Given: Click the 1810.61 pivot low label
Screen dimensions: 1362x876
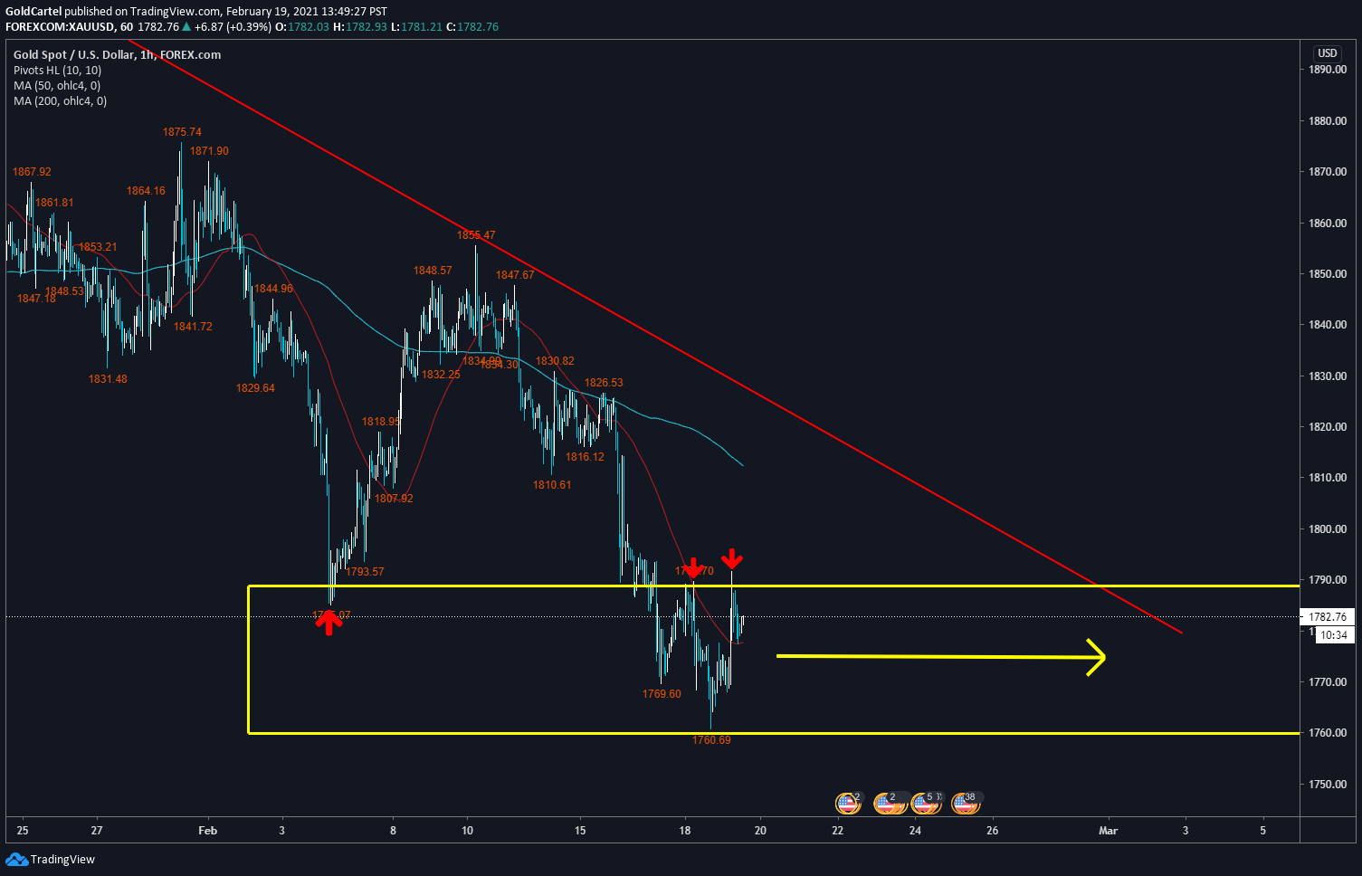Looking at the screenshot, I should point(552,485).
